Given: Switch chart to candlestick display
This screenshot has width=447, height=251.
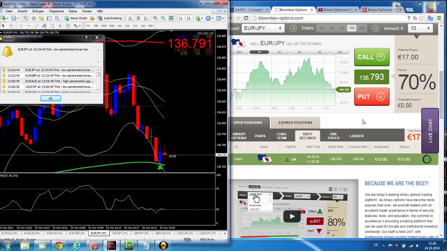Looking at the screenshot, I should click(x=138, y=18).
